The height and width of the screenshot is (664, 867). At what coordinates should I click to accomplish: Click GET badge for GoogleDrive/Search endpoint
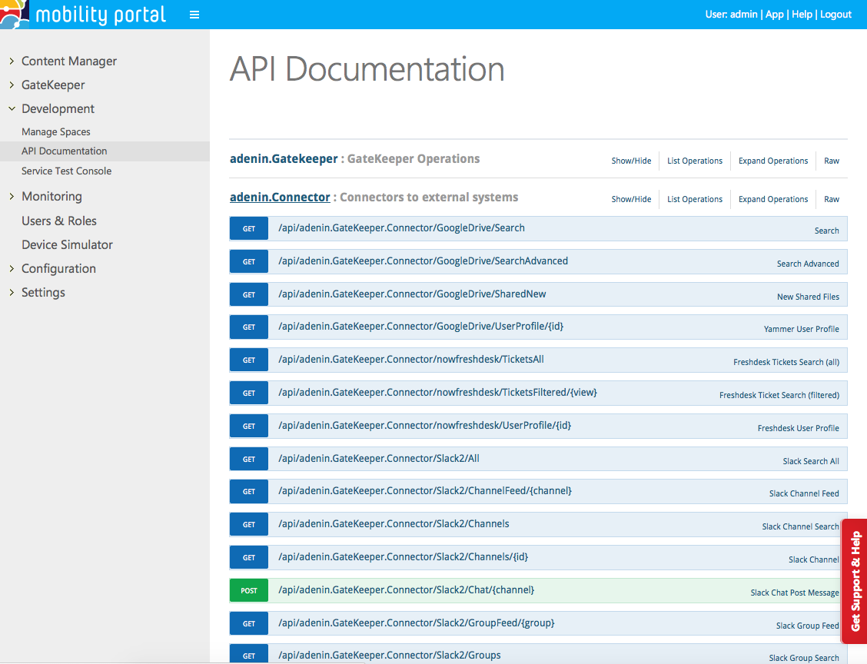click(249, 229)
